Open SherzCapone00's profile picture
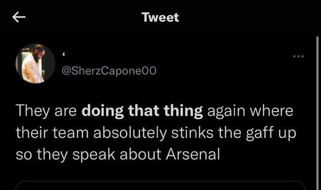Screen dimensions: 321x190 pos(36,64)
